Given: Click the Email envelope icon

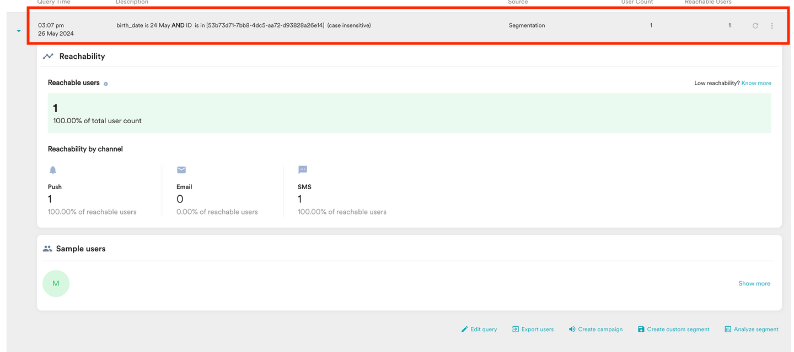Looking at the screenshot, I should (x=181, y=170).
